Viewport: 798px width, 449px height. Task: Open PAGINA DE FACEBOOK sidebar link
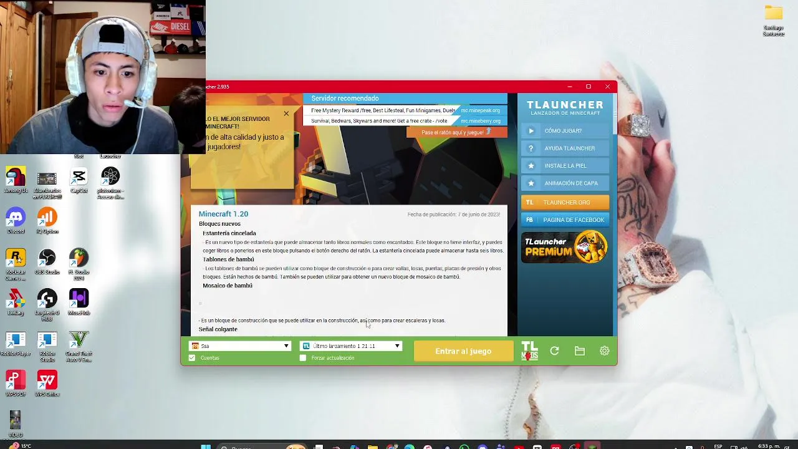(x=565, y=220)
